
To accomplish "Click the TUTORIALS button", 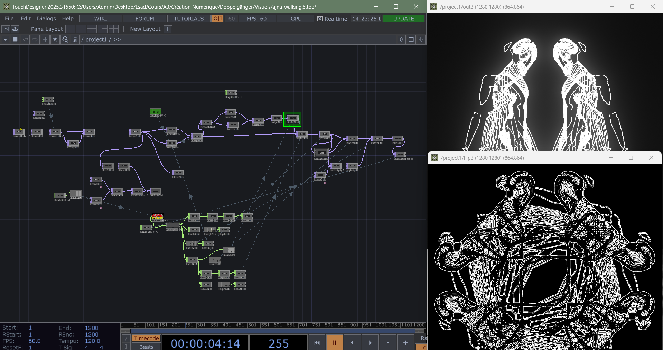I will [x=189, y=19].
